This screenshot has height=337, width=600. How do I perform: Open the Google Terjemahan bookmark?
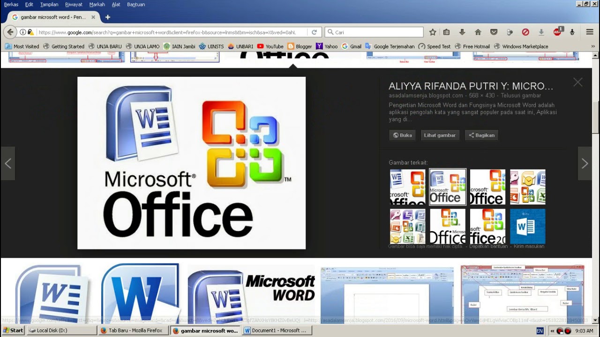click(390, 46)
